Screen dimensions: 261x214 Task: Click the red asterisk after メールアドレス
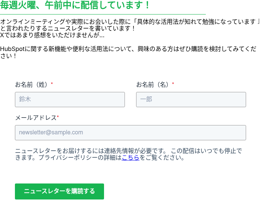tap(58, 116)
